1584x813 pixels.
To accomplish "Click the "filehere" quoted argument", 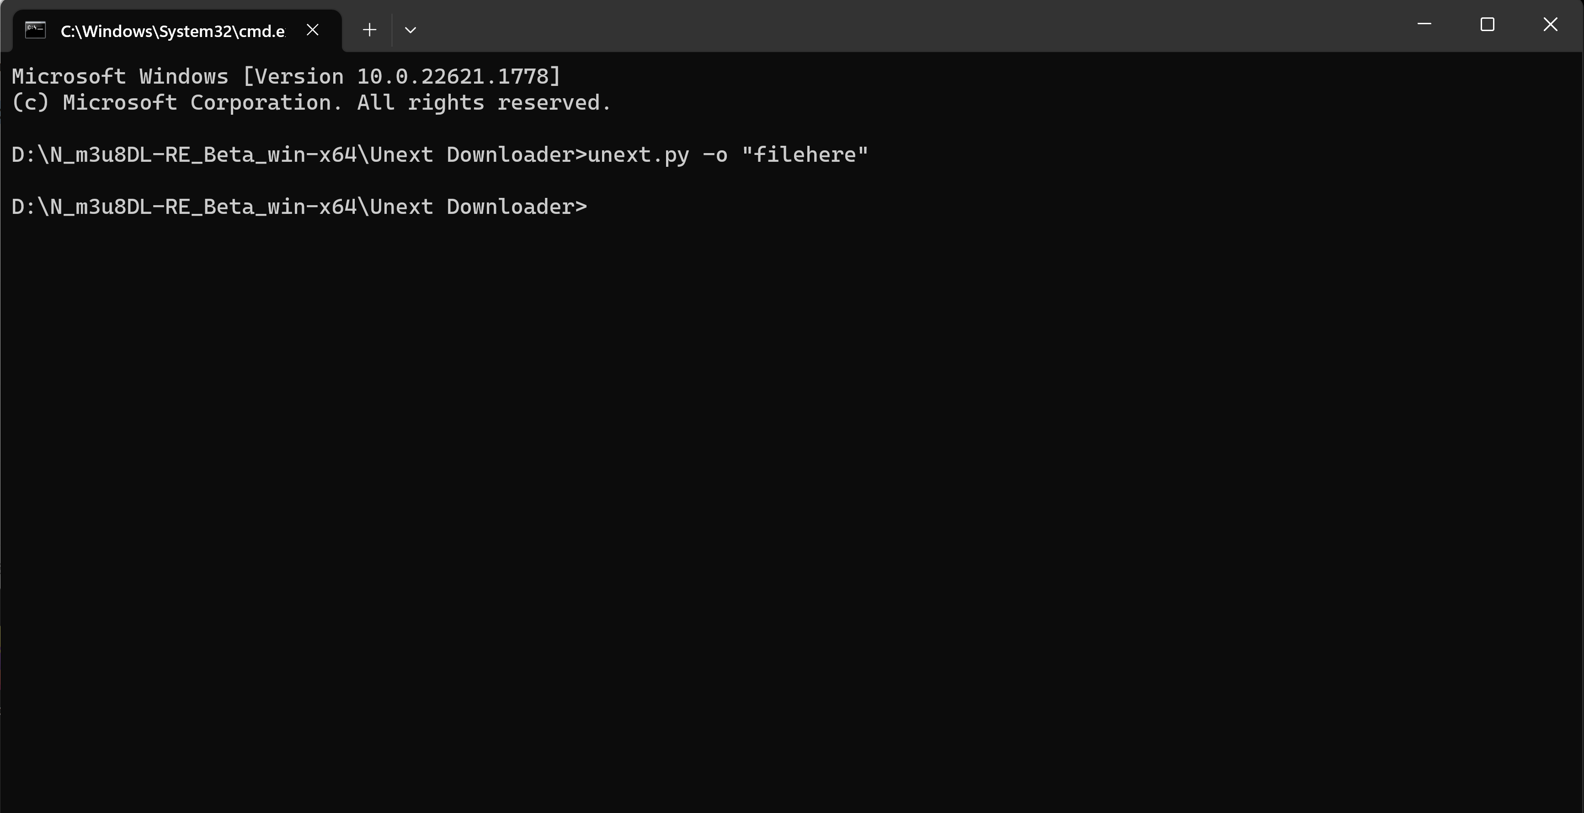I will pyautogui.click(x=805, y=155).
